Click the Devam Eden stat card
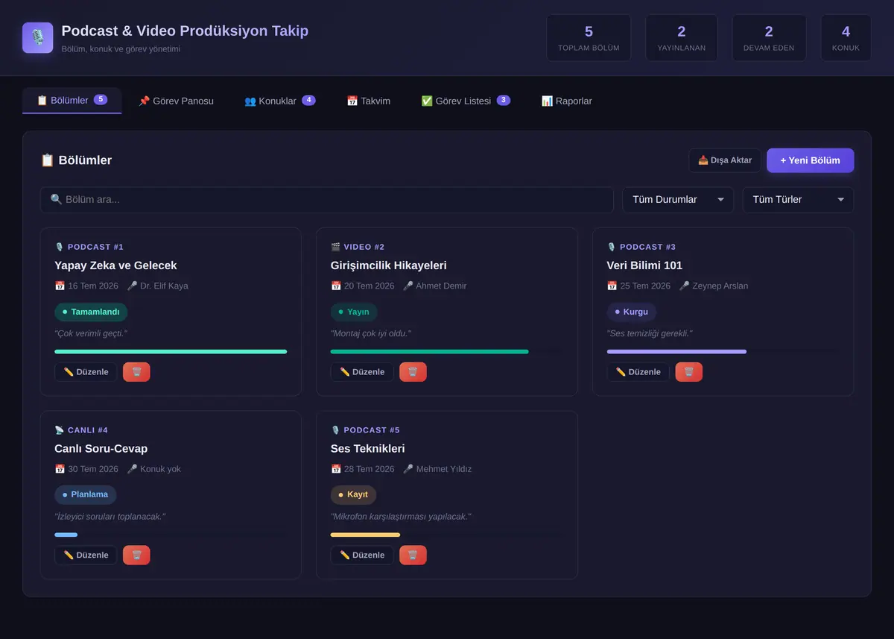Screen dimensions: 894x639 (769, 38)
